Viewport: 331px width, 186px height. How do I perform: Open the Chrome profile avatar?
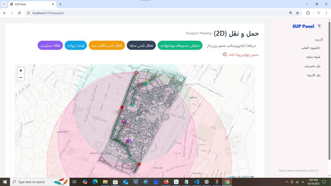tap(319, 13)
